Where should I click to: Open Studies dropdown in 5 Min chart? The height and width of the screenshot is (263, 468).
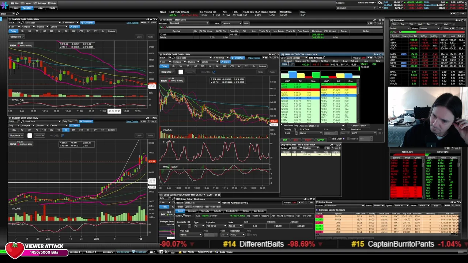pyautogui.click(x=42, y=27)
